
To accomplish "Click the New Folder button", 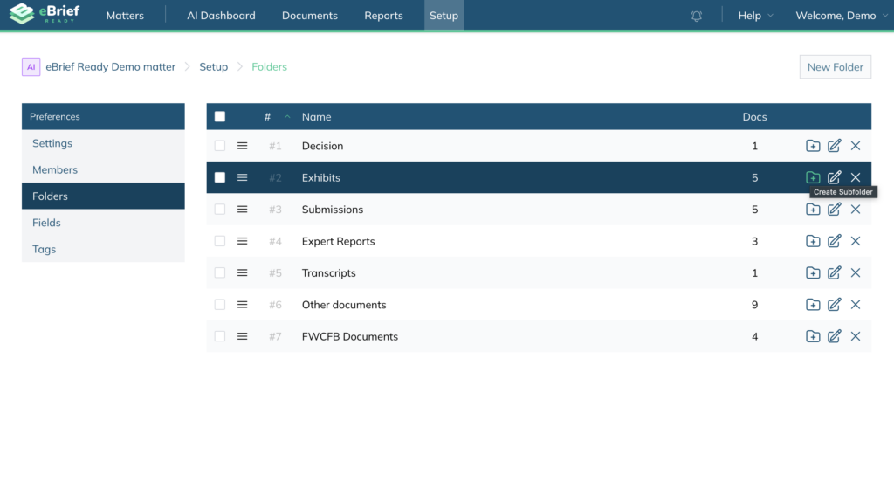I will [836, 66].
